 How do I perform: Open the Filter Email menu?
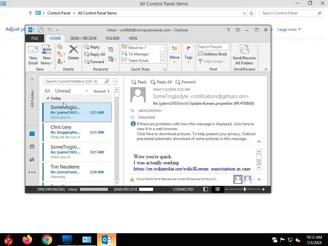pyautogui.click(x=212, y=61)
